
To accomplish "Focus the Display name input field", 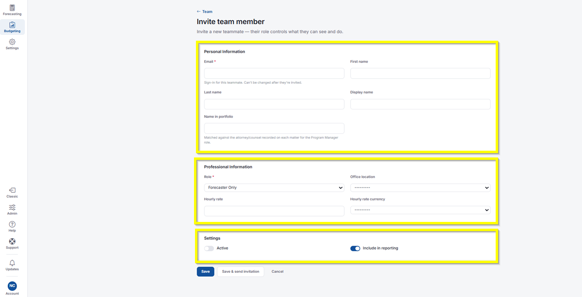I will click(x=420, y=104).
